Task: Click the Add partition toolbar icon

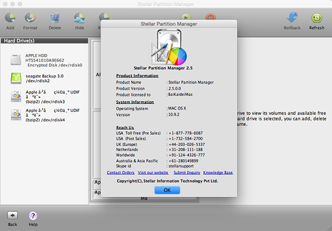Action: coord(10,18)
